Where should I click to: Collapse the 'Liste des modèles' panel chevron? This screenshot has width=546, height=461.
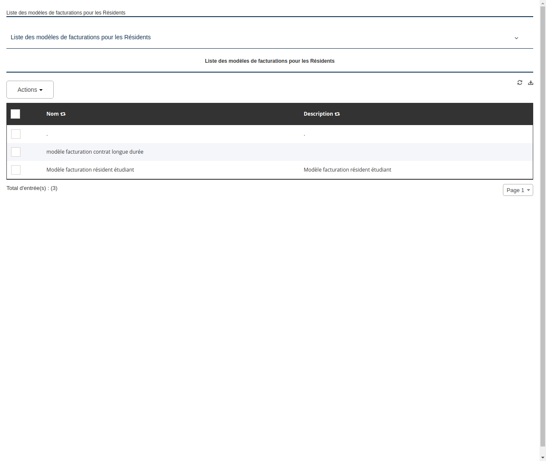click(x=516, y=38)
